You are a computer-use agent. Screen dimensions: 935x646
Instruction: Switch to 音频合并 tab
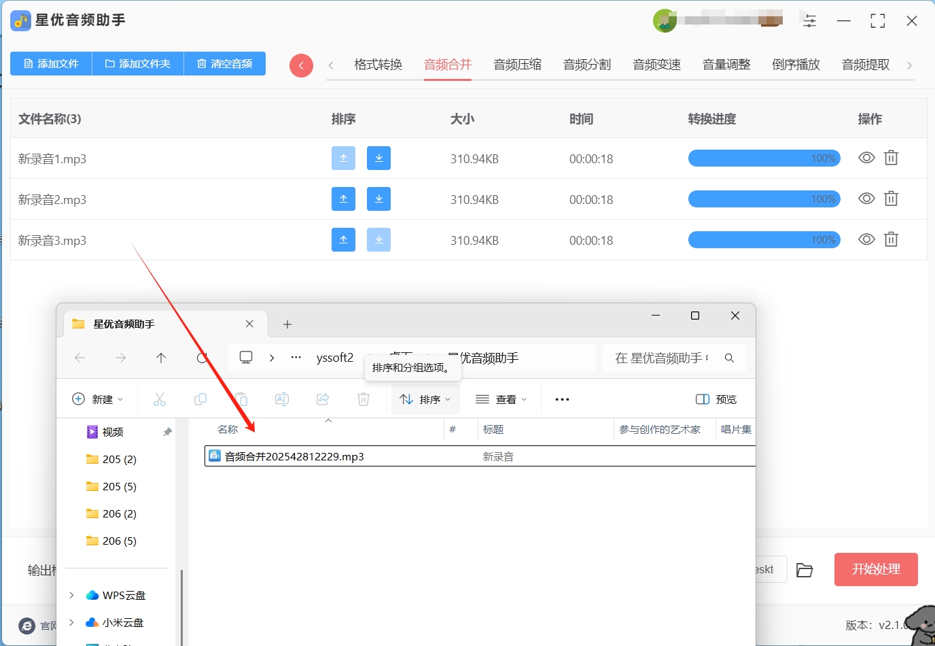click(448, 65)
